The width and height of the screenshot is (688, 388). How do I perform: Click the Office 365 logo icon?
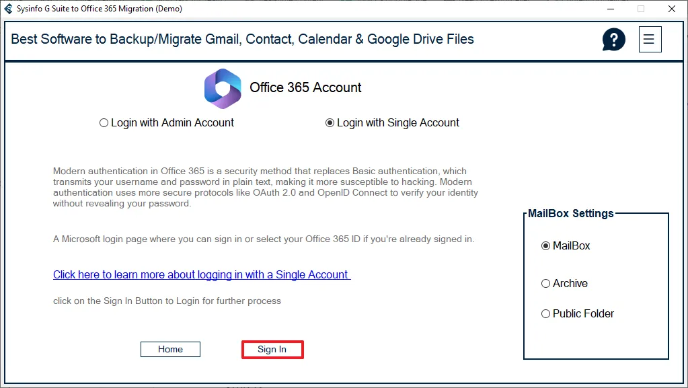pyautogui.click(x=223, y=88)
